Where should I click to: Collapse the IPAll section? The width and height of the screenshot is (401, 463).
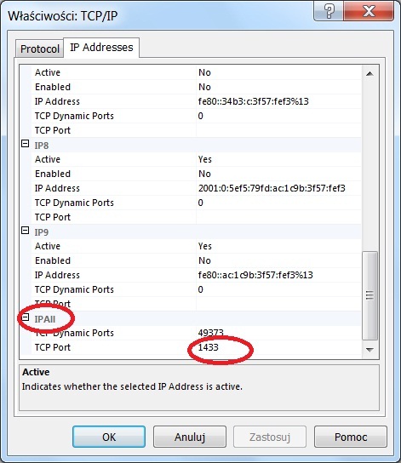pyautogui.click(x=25, y=317)
